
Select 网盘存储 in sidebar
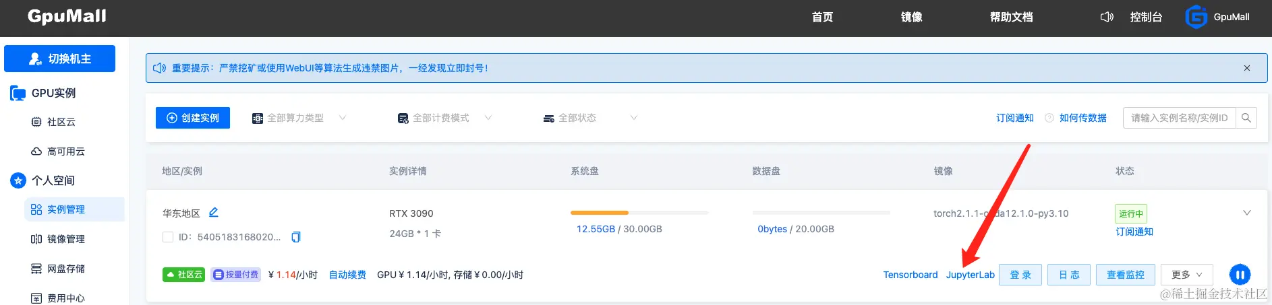pos(65,269)
